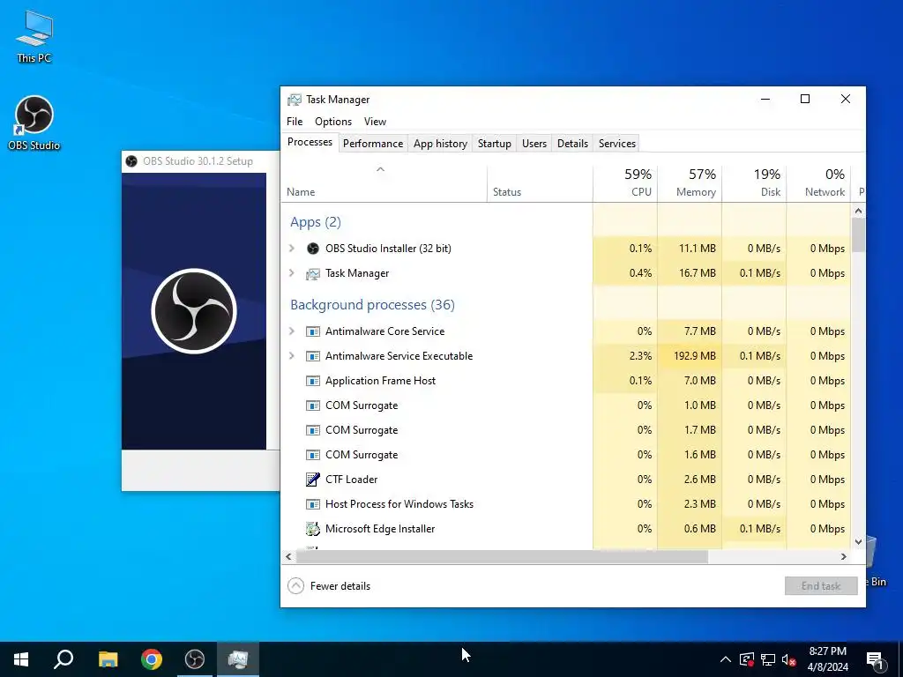Collapse to Fewer details view
This screenshot has height=677, width=903.
pyautogui.click(x=329, y=586)
